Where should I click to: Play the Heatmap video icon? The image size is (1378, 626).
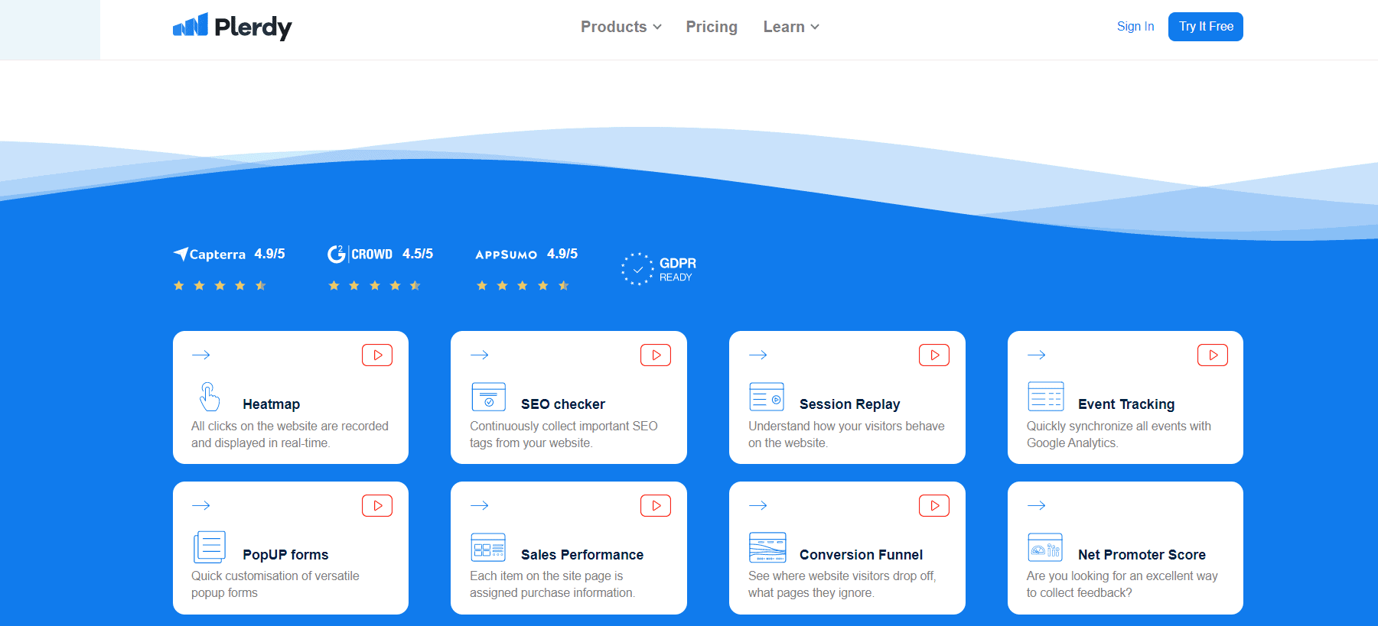tap(377, 355)
